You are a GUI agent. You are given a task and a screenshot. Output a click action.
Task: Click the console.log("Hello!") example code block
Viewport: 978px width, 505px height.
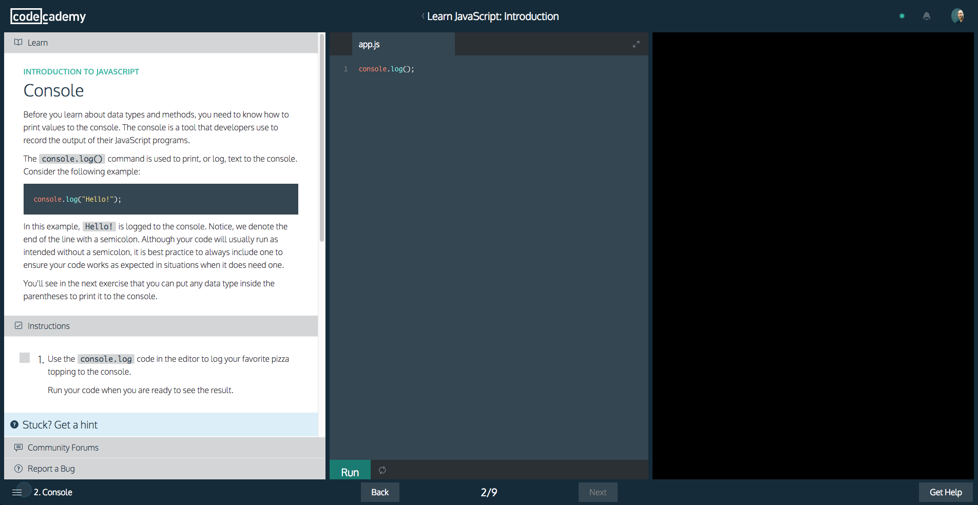pyautogui.click(x=161, y=199)
